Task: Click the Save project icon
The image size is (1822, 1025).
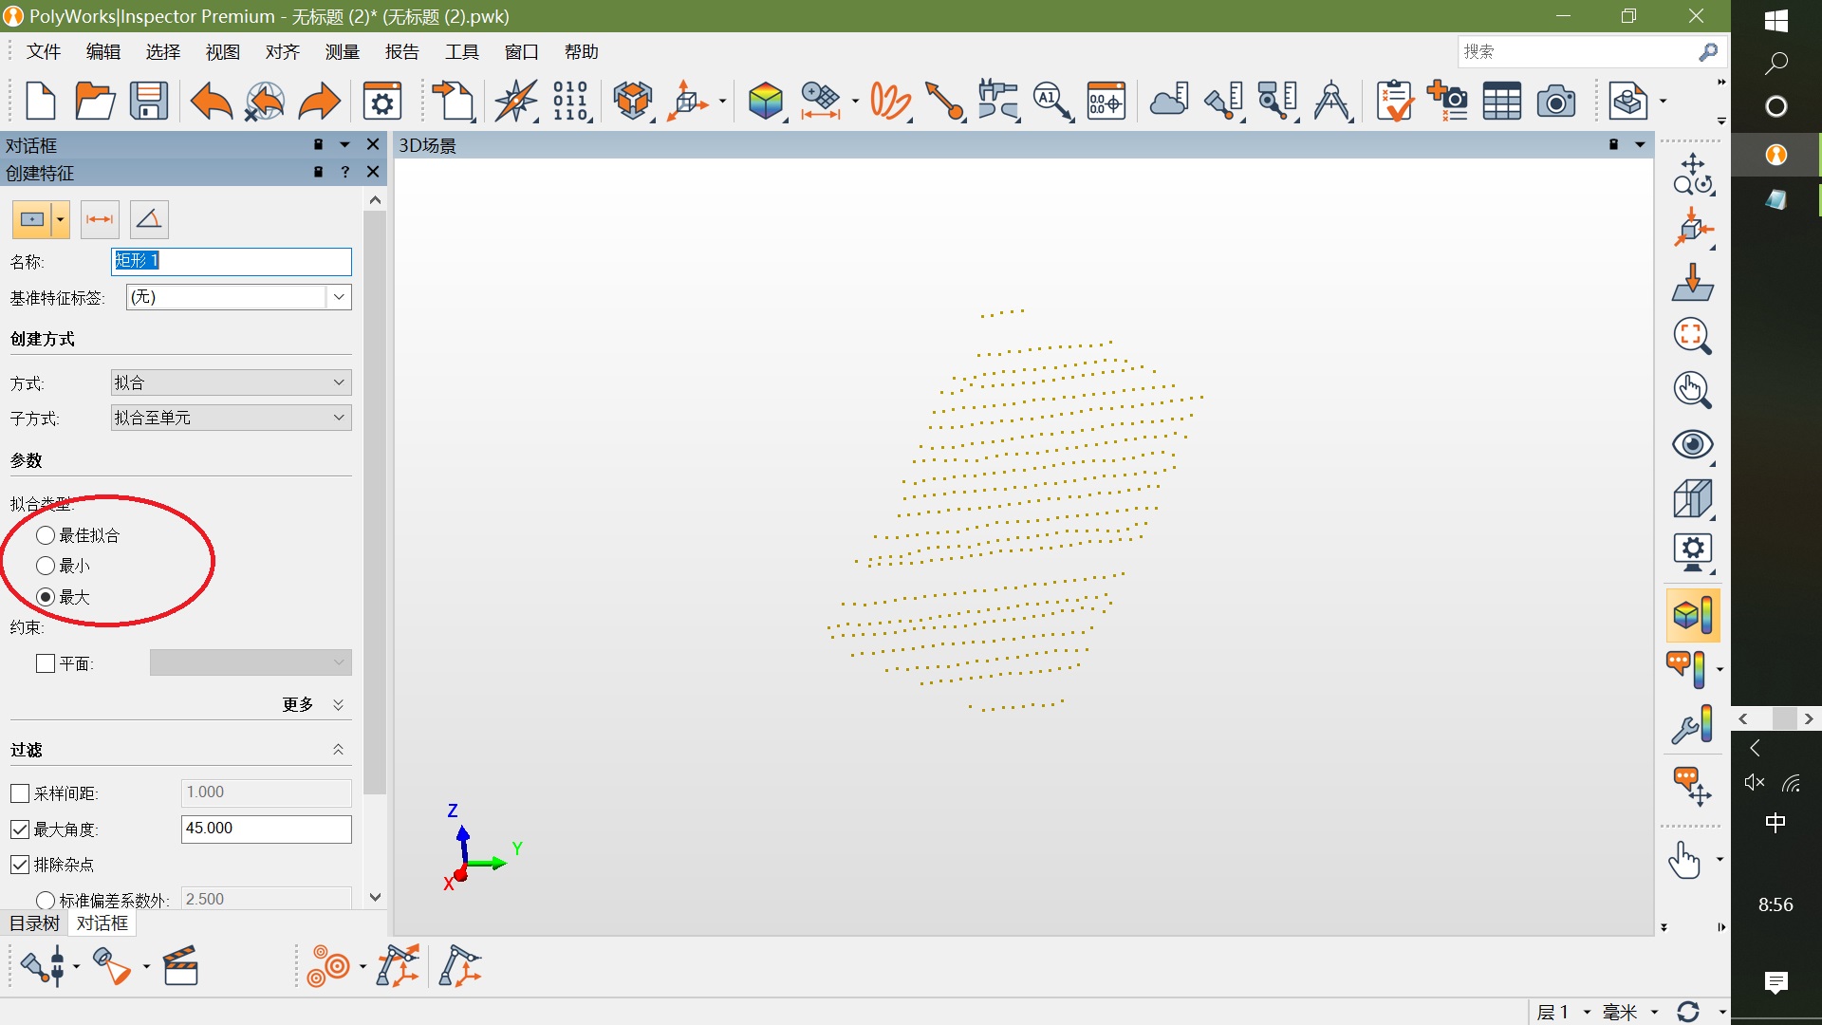Action: (149, 101)
